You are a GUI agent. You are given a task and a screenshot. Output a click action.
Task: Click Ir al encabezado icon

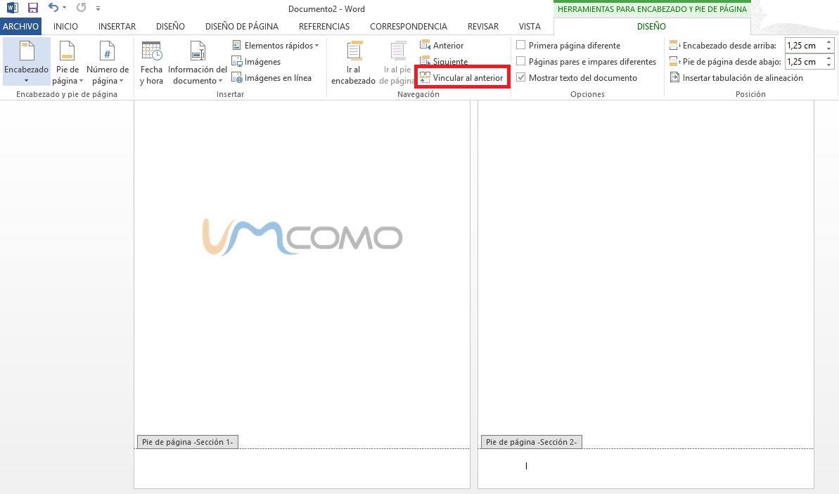(x=353, y=63)
